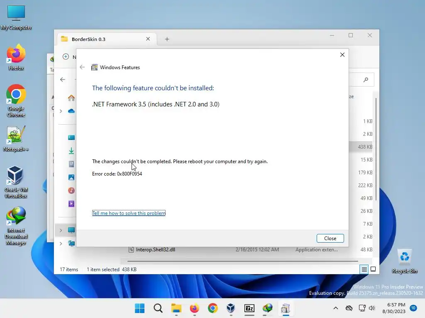The width and height of the screenshot is (425, 318).
Task: Switch to VirtualBox in the taskbar
Action: (231, 308)
